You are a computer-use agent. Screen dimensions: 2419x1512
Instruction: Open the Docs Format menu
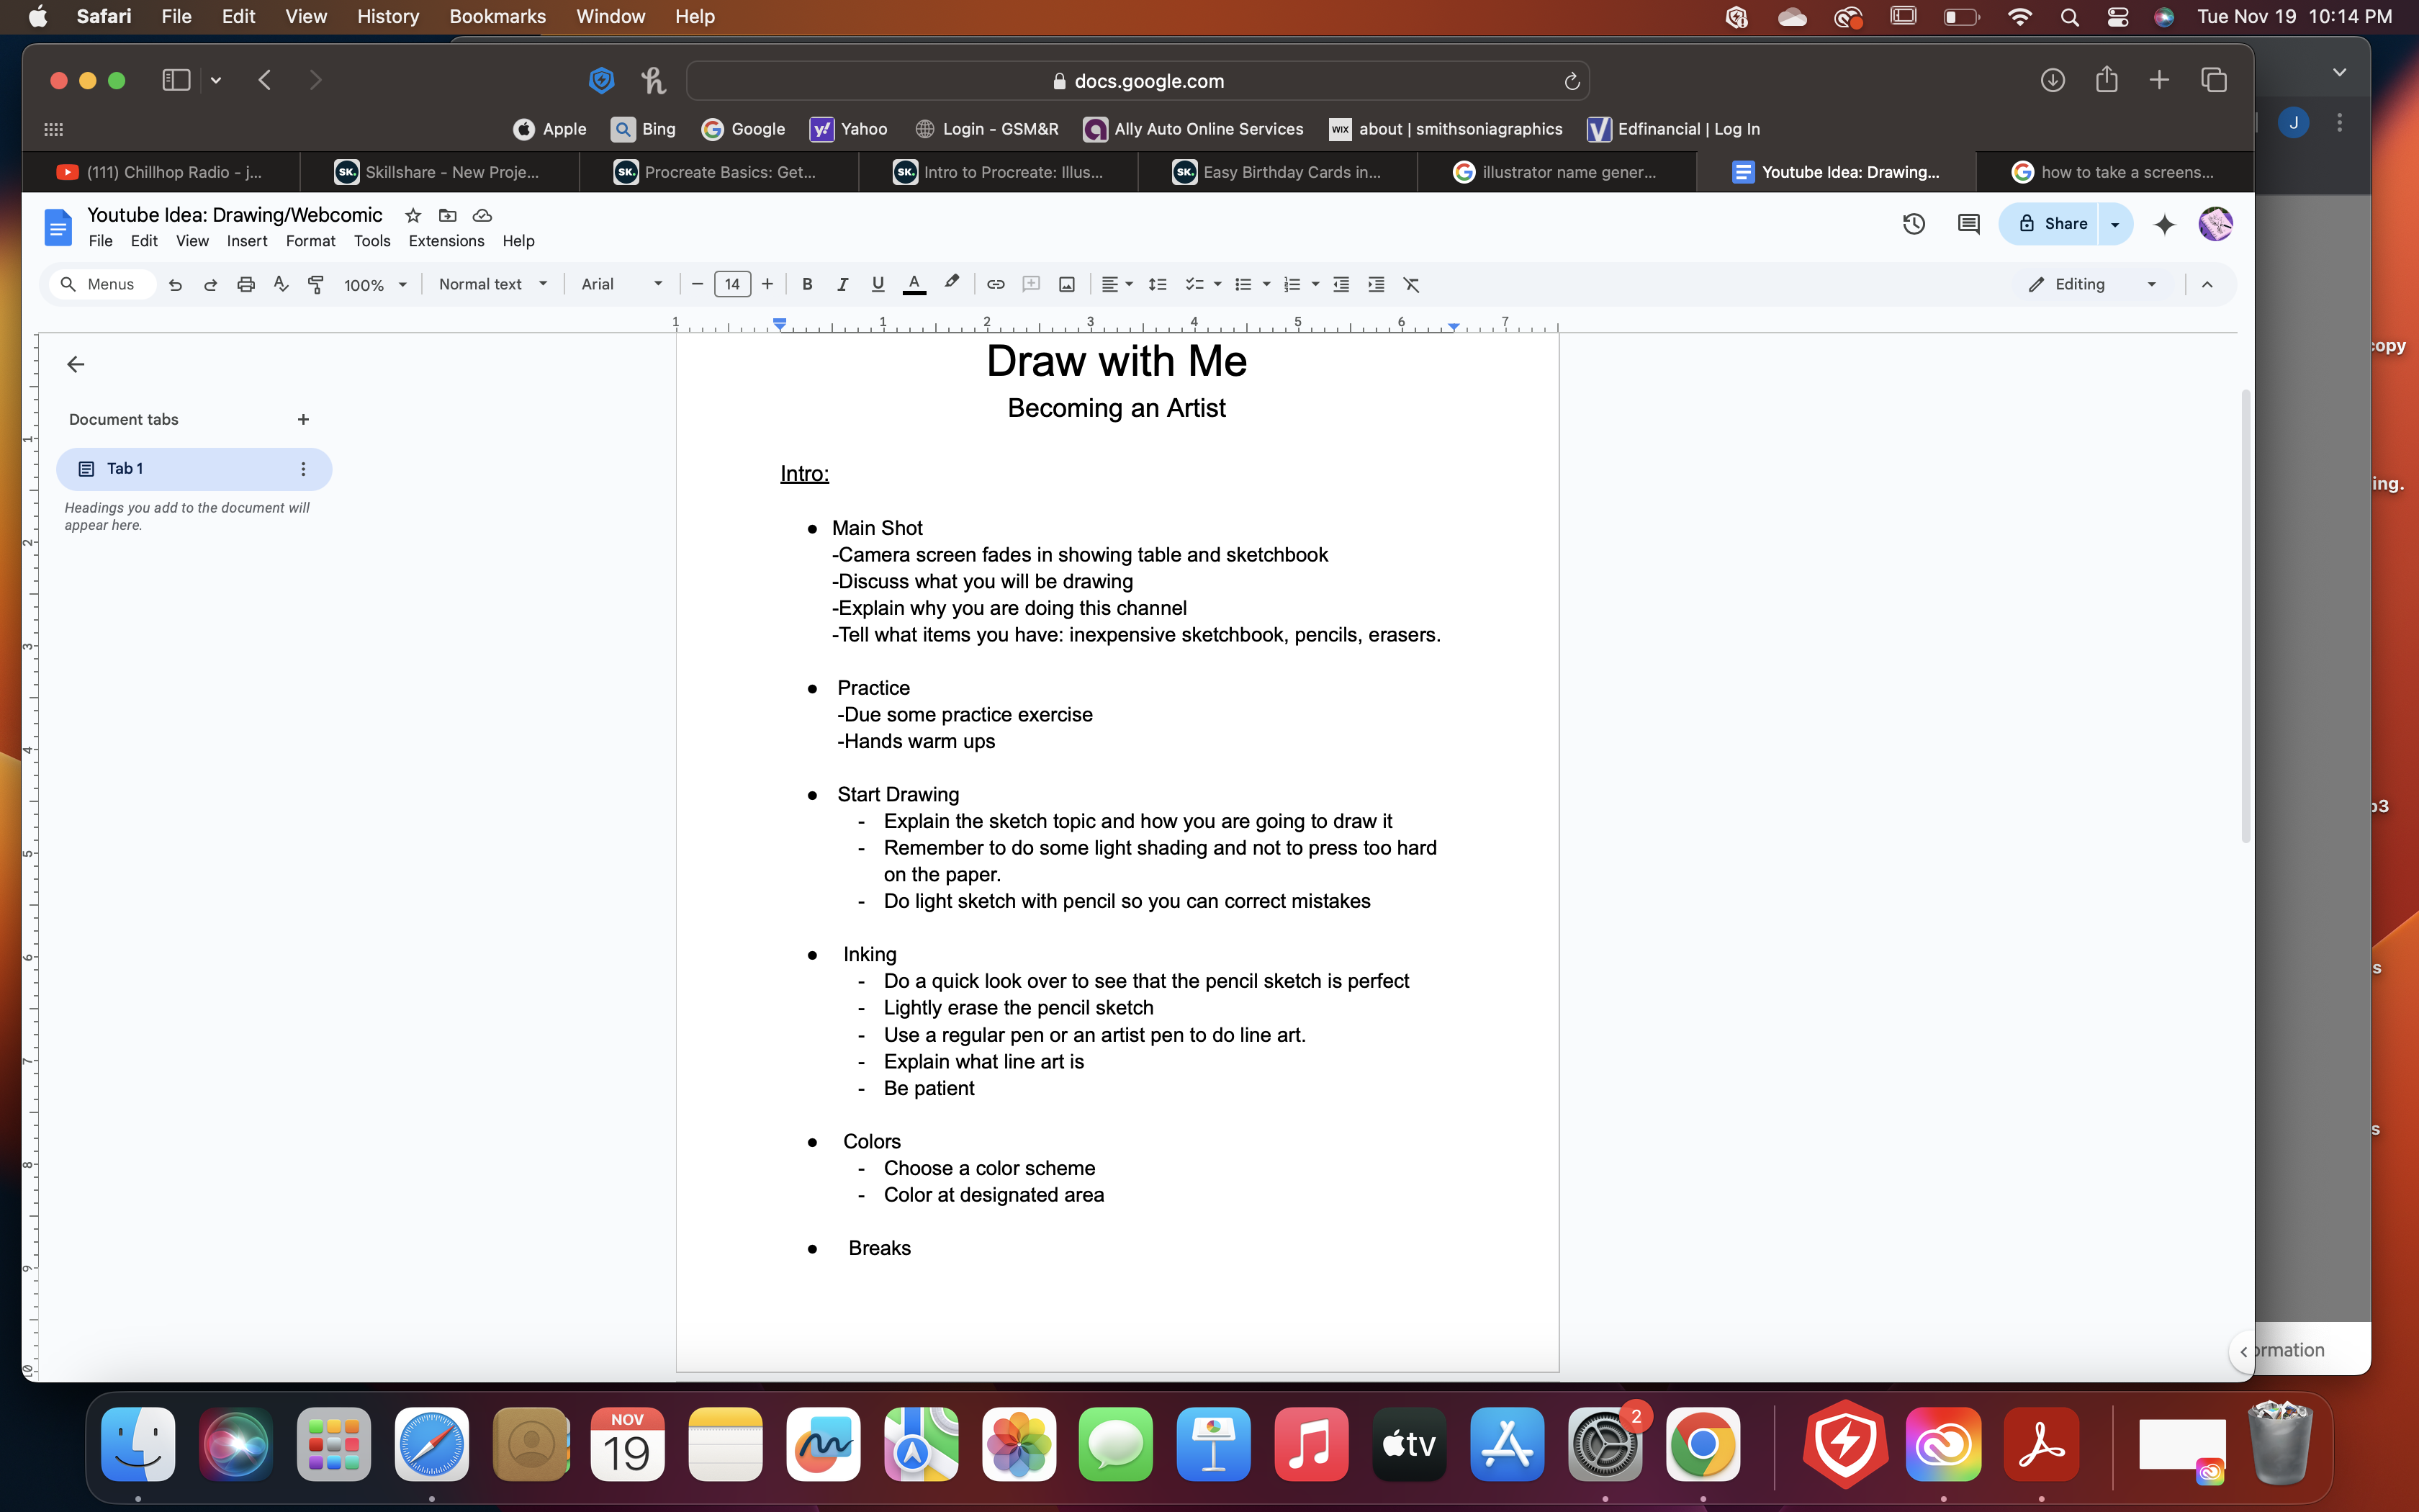[311, 241]
